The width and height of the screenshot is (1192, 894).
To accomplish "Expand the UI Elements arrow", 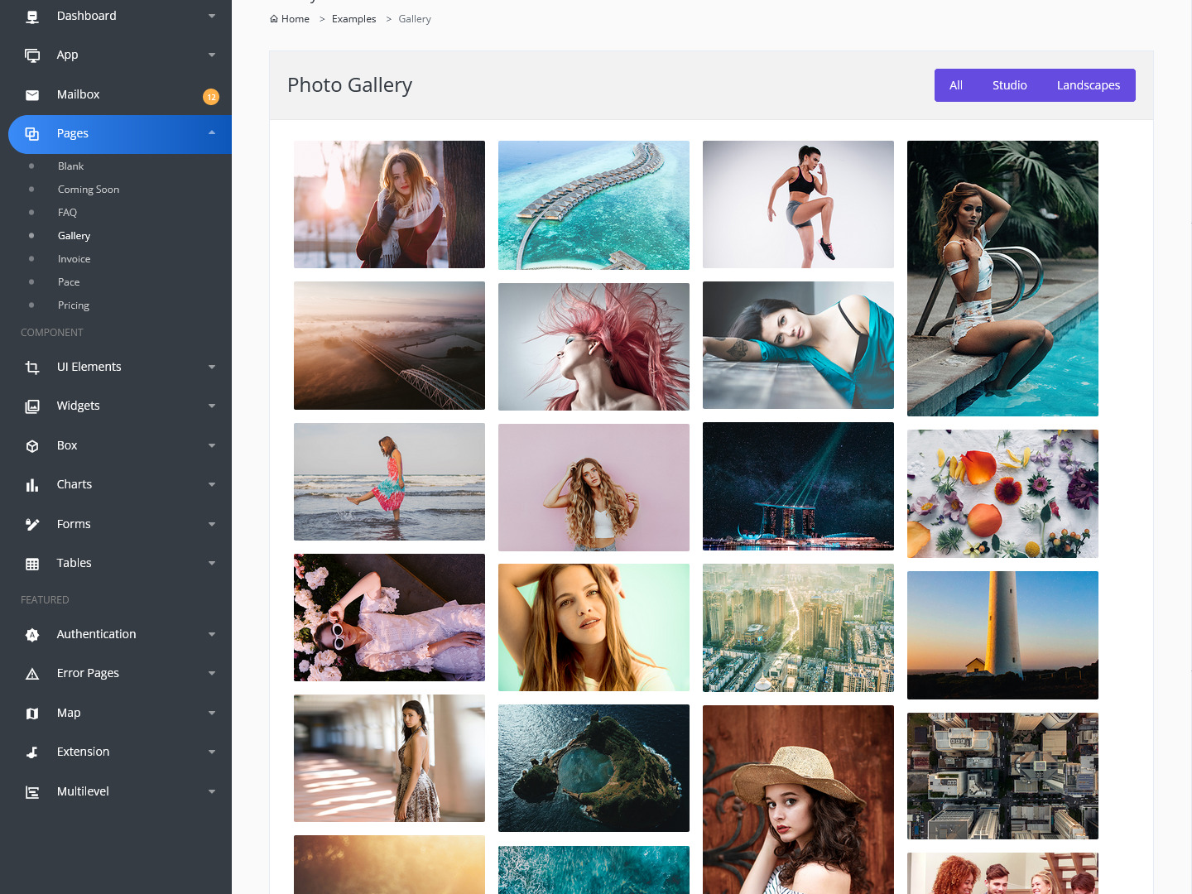I will (212, 367).
